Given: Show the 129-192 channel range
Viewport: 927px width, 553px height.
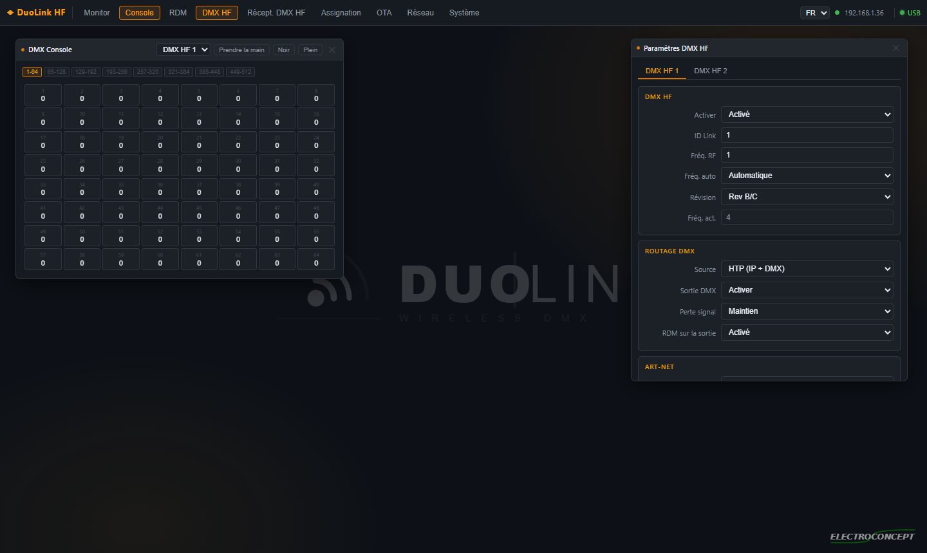Looking at the screenshot, I should (x=86, y=72).
